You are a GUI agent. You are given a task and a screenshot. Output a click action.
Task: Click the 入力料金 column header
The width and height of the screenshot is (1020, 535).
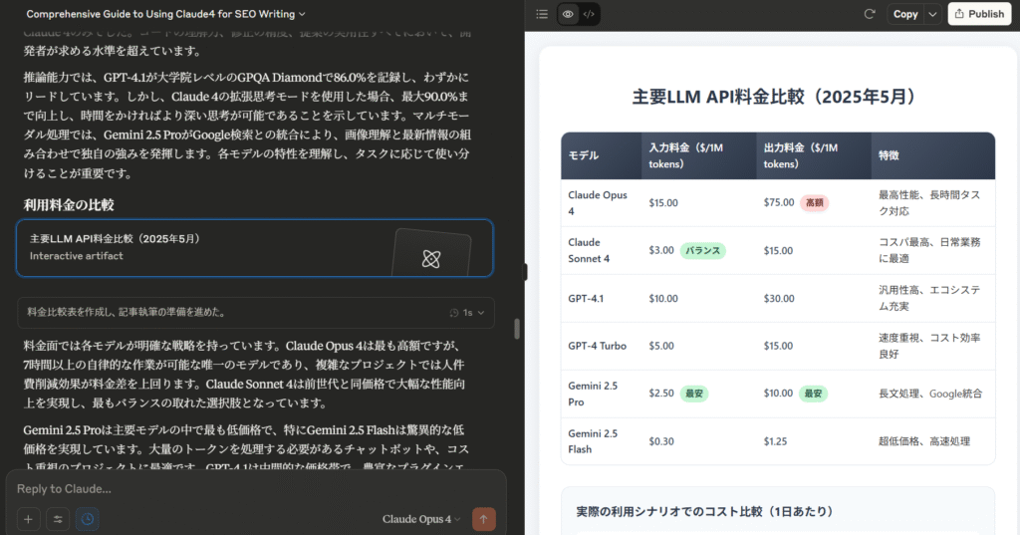698,155
